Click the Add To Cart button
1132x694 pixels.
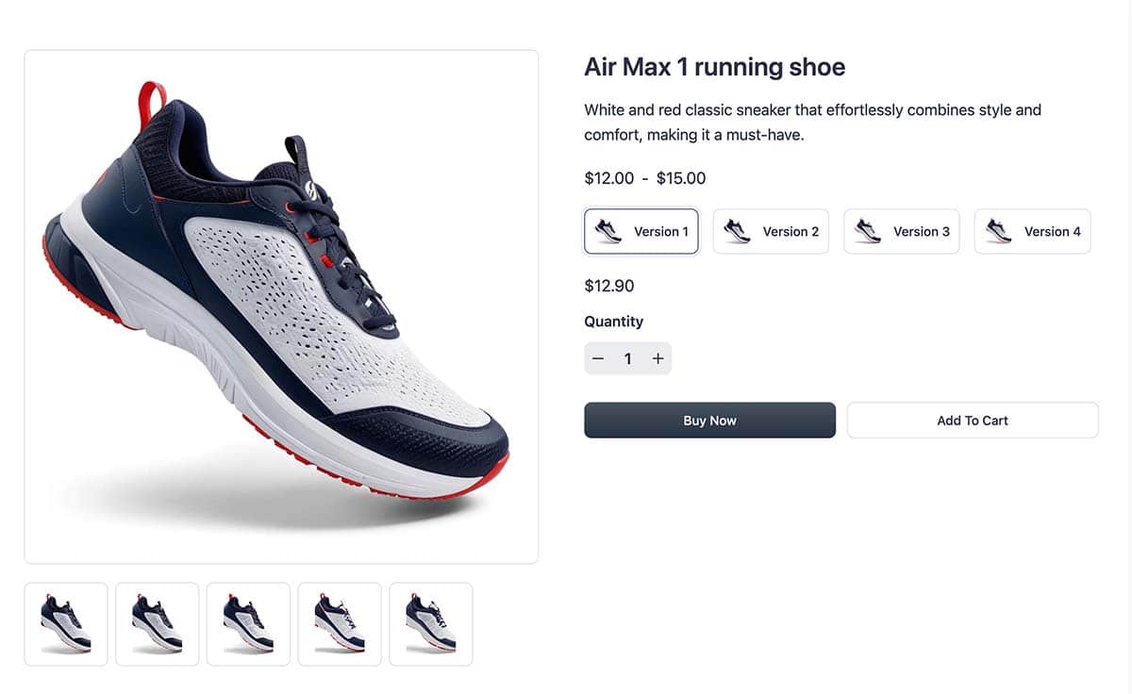pyautogui.click(x=973, y=421)
